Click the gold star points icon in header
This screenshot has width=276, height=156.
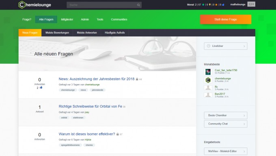click(x=216, y=5)
